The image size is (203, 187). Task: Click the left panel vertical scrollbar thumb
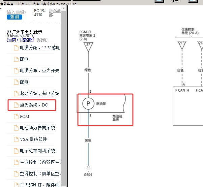tap(63, 98)
